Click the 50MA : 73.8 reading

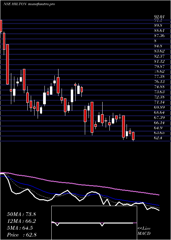[21, 214]
